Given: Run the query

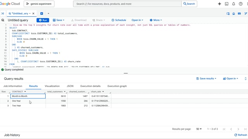Looking at the screenshot, I should pos(43,20).
